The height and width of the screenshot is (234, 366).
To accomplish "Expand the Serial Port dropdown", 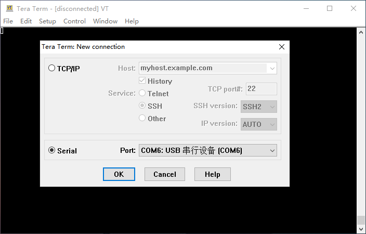I will coord(272,151).
